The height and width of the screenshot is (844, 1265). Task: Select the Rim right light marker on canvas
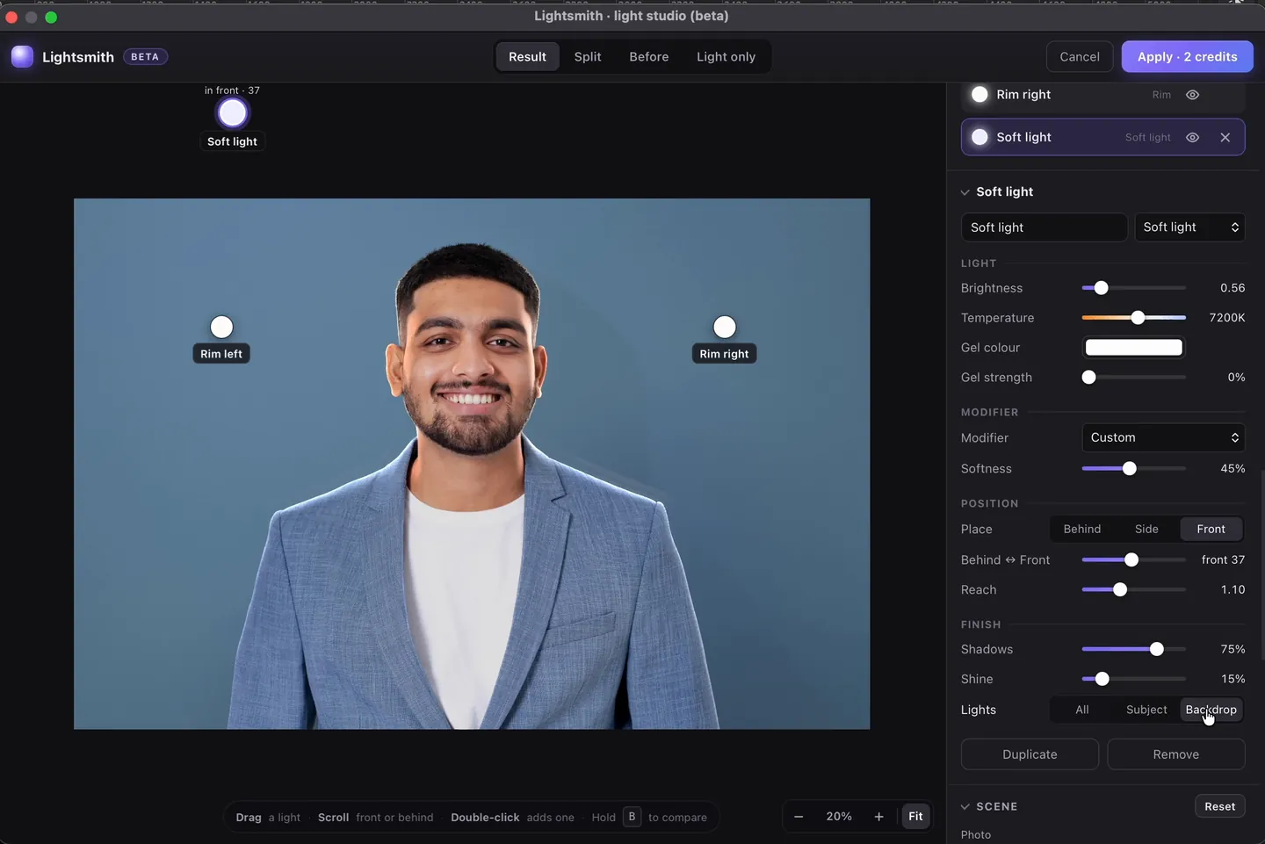[x=725, y=327]
